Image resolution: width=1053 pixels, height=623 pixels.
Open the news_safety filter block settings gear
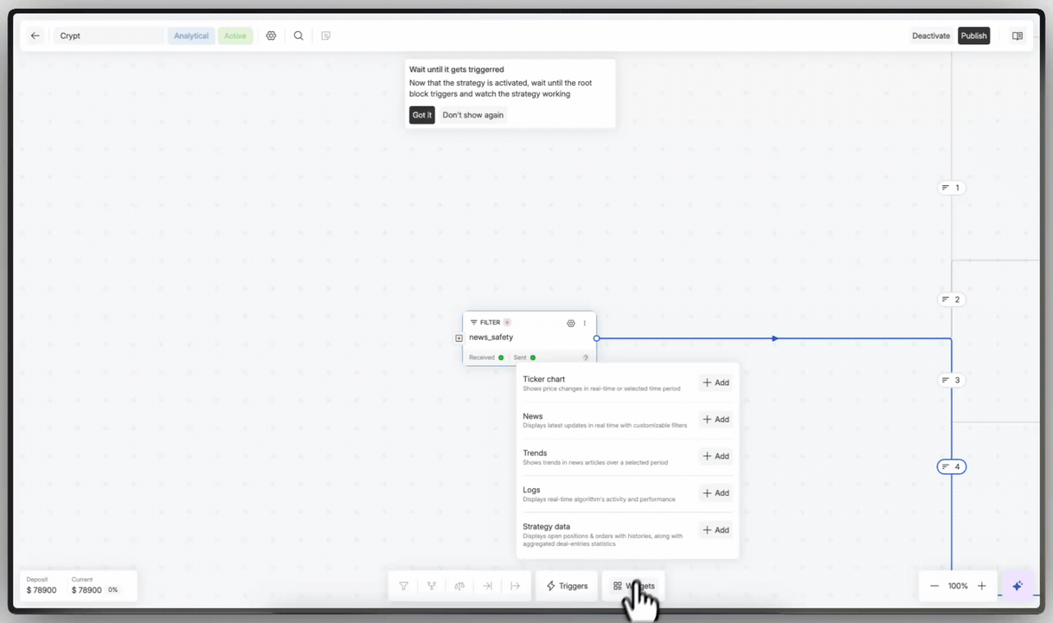coord(571,323)
